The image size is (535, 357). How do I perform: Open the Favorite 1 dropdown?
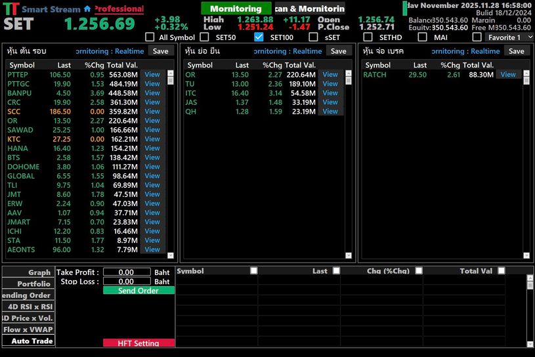click(x=509, y=37)
